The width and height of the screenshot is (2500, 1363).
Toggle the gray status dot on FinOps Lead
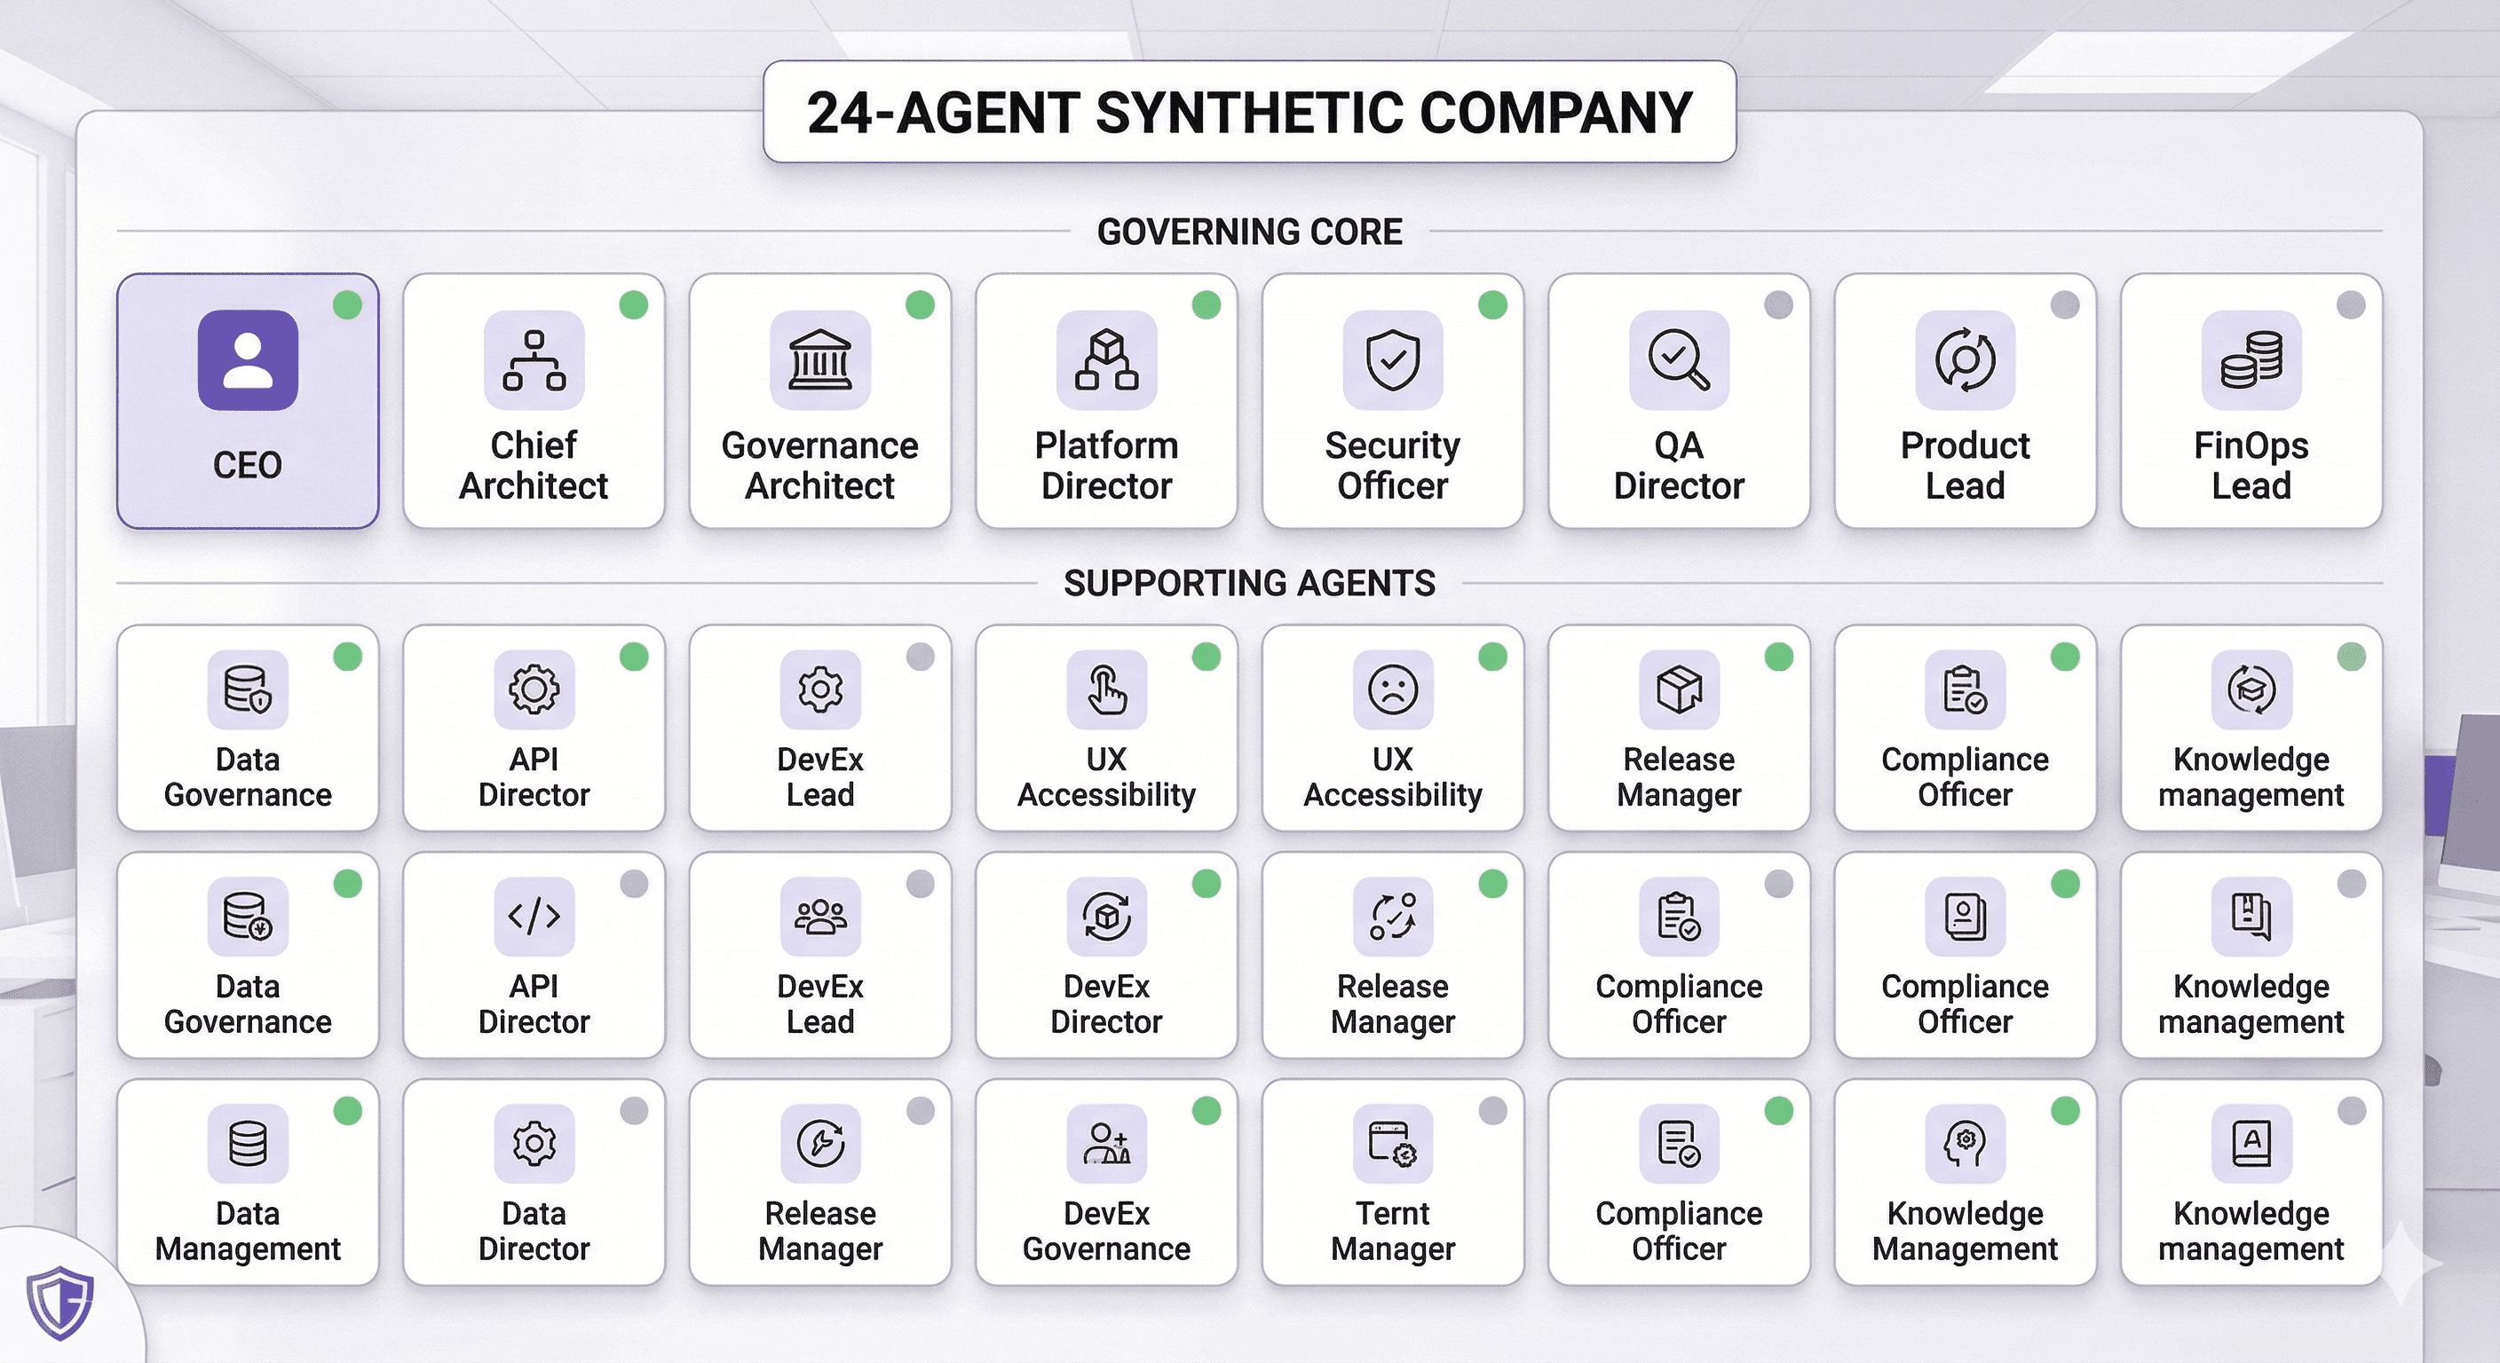pos(2351,304)
